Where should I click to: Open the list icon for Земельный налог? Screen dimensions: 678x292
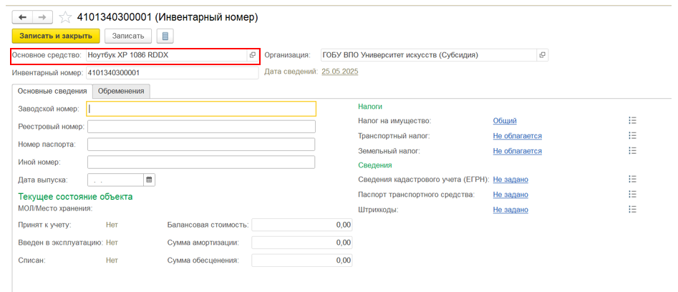tap(633, 151)
